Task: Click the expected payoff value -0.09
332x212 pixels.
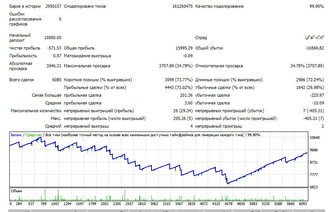Action: pos(188,56)
